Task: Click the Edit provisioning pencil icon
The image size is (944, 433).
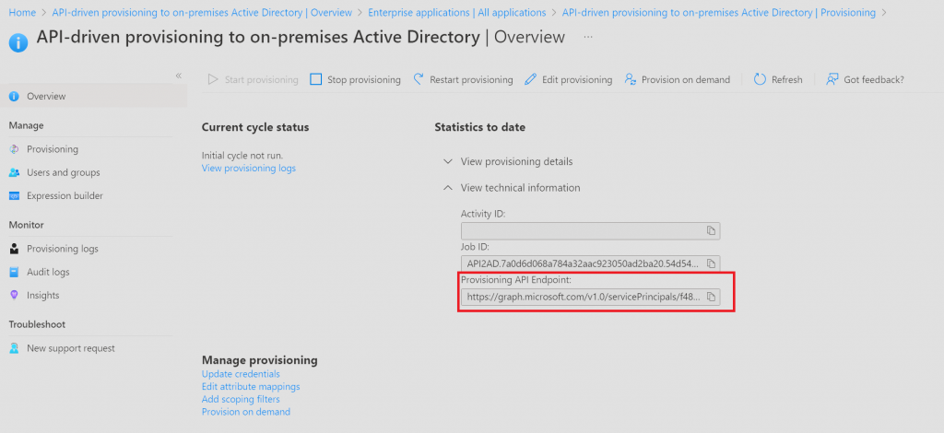Action: 530,79
